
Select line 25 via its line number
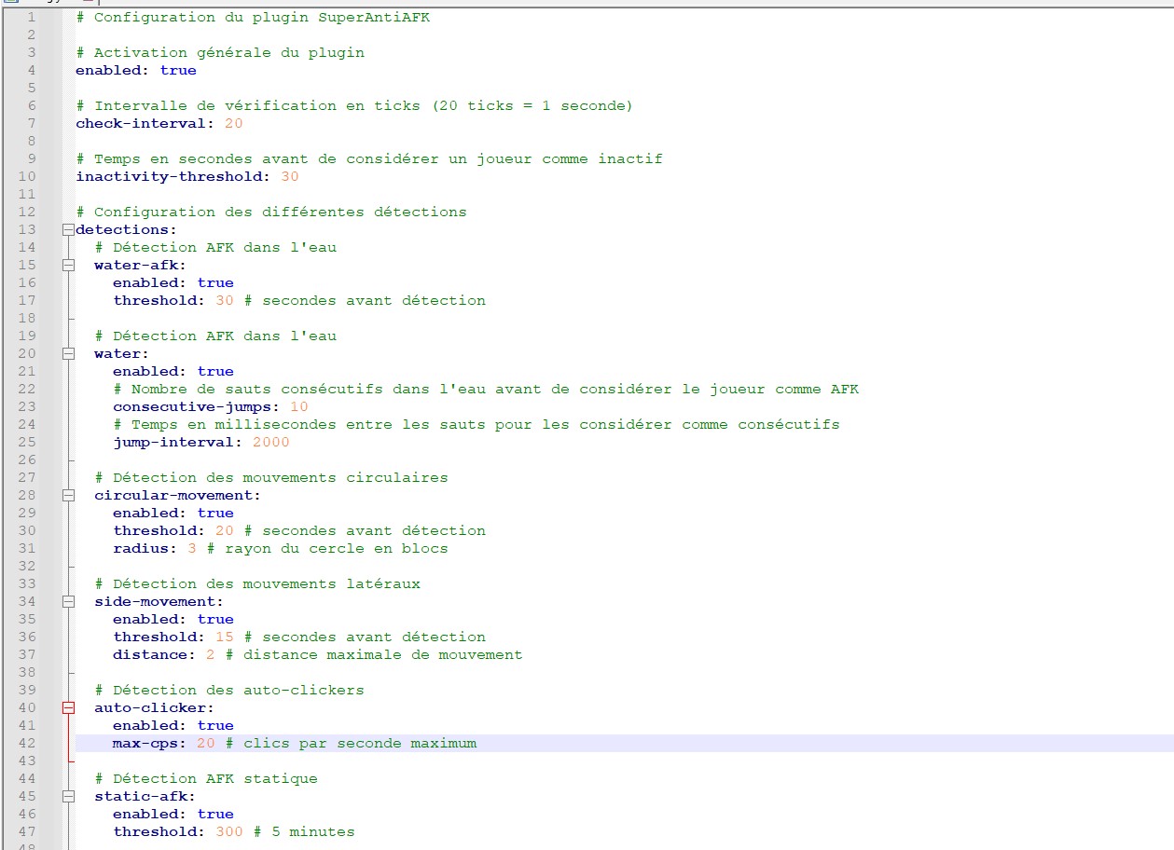pos(27,442)
